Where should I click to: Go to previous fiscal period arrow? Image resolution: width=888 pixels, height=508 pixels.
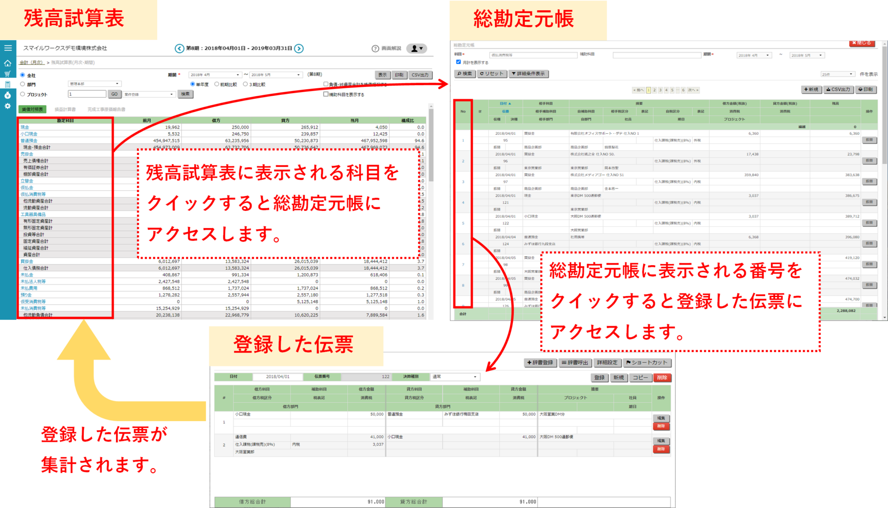[179, 48]
